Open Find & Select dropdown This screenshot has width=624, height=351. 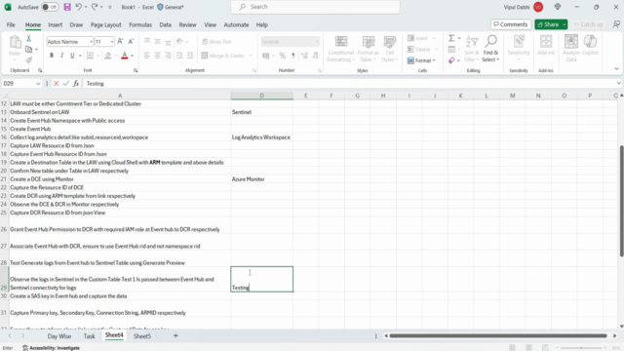[490, 57]
